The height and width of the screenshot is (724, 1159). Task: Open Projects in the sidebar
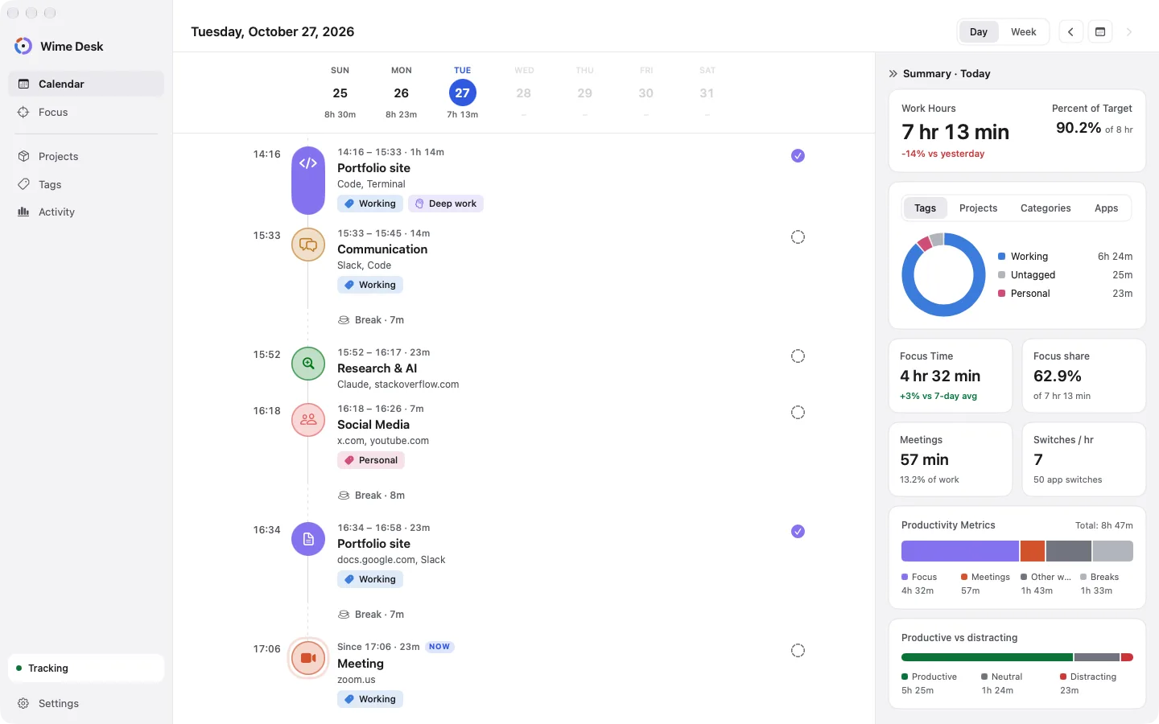86,156
